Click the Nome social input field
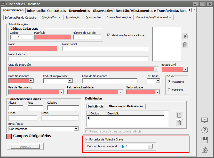214x158 pixels. 105,49
